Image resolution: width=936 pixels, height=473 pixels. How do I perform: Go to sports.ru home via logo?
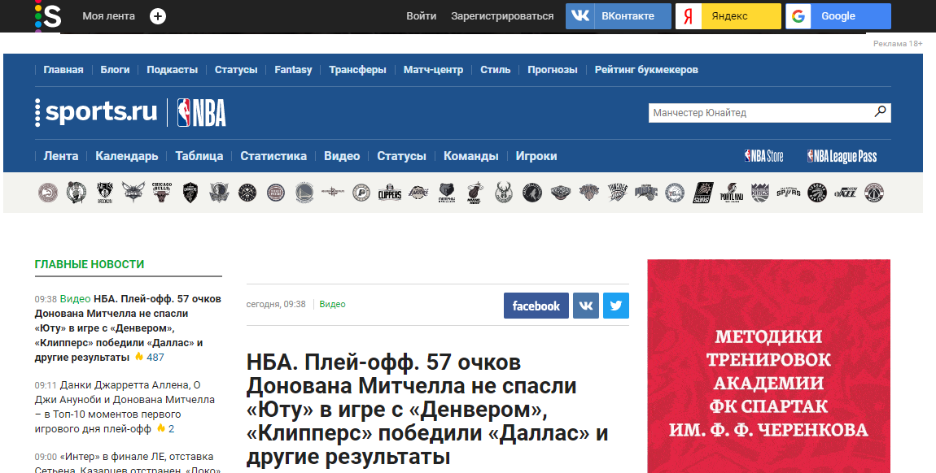(x=96, y=112)
